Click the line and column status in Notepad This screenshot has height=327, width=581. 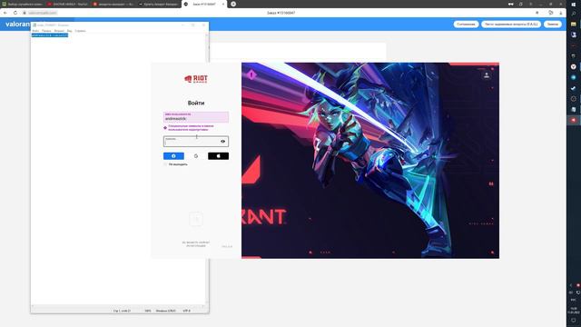[122, 311]
